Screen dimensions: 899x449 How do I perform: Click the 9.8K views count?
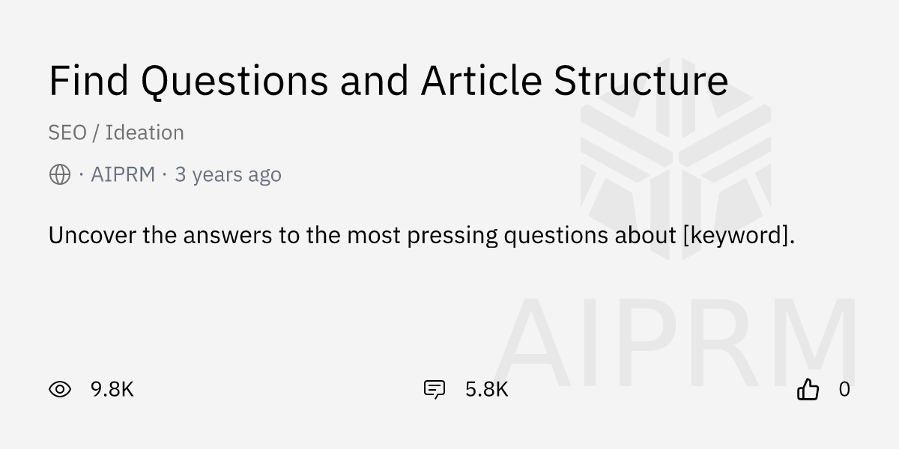[x=112, y=389]
